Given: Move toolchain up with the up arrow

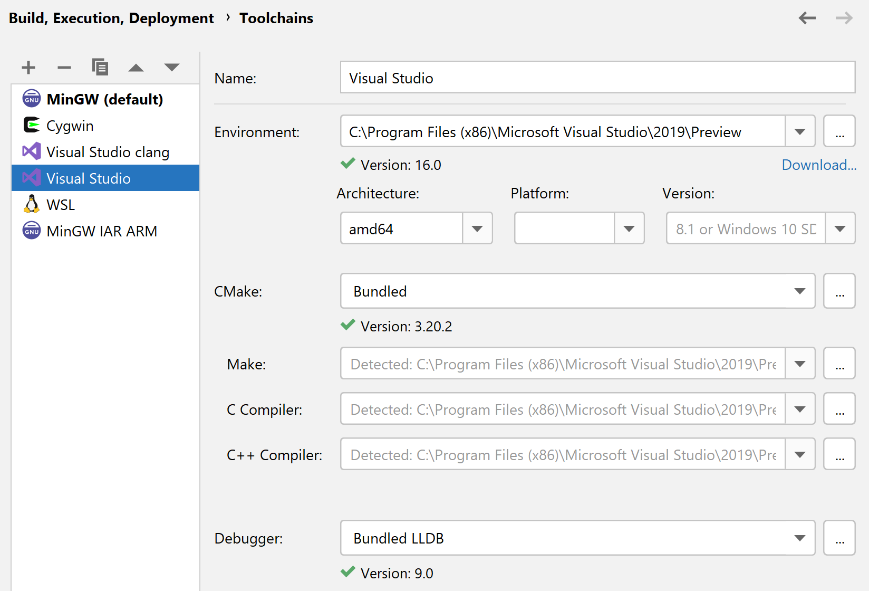Looking at the screenshot, I should (136, 68).
